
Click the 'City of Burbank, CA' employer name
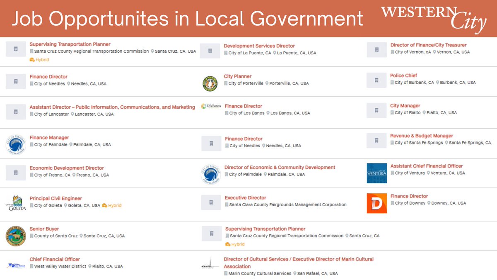coord(414,83)
